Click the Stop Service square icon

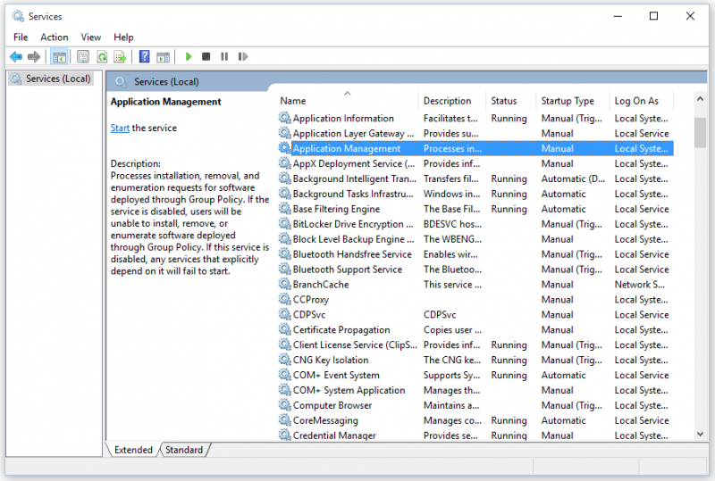pyautogui.click(x=206, y=57)
